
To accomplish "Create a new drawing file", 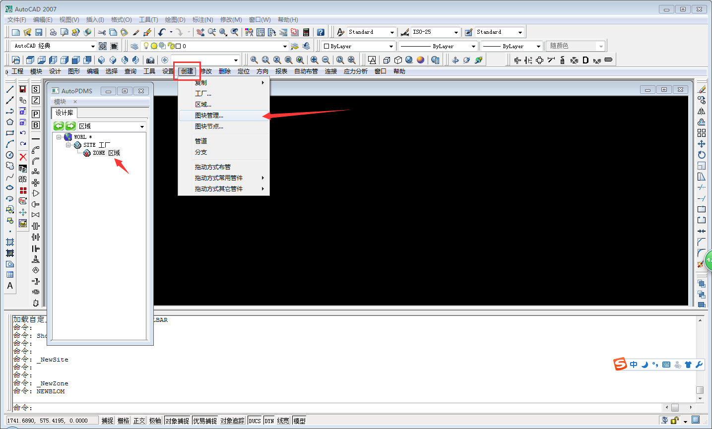I will click(x=16, y=32).
